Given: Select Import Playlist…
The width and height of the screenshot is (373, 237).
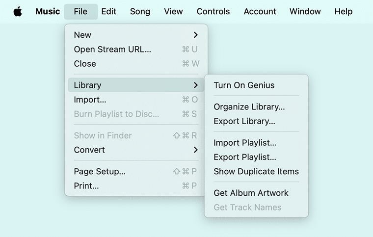Looking at the screenshot, I should pyautogui.click(x=256, y=143).
